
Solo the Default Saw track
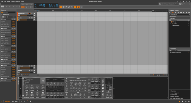32,13
